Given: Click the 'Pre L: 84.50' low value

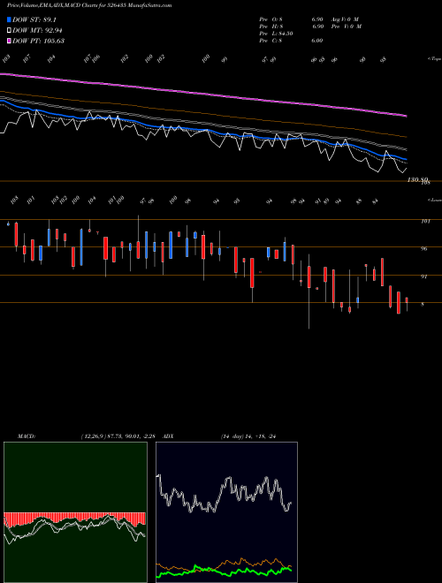Looking at the screenshot, I should click(x=276, y=34).
